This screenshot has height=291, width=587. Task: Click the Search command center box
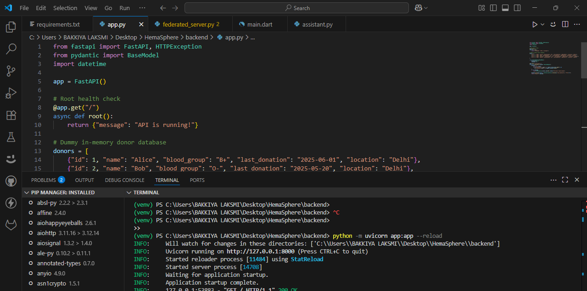point(296,8)
